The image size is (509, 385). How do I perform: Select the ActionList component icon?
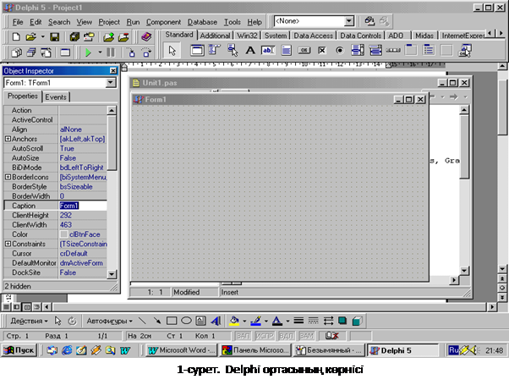click(465, 51)
